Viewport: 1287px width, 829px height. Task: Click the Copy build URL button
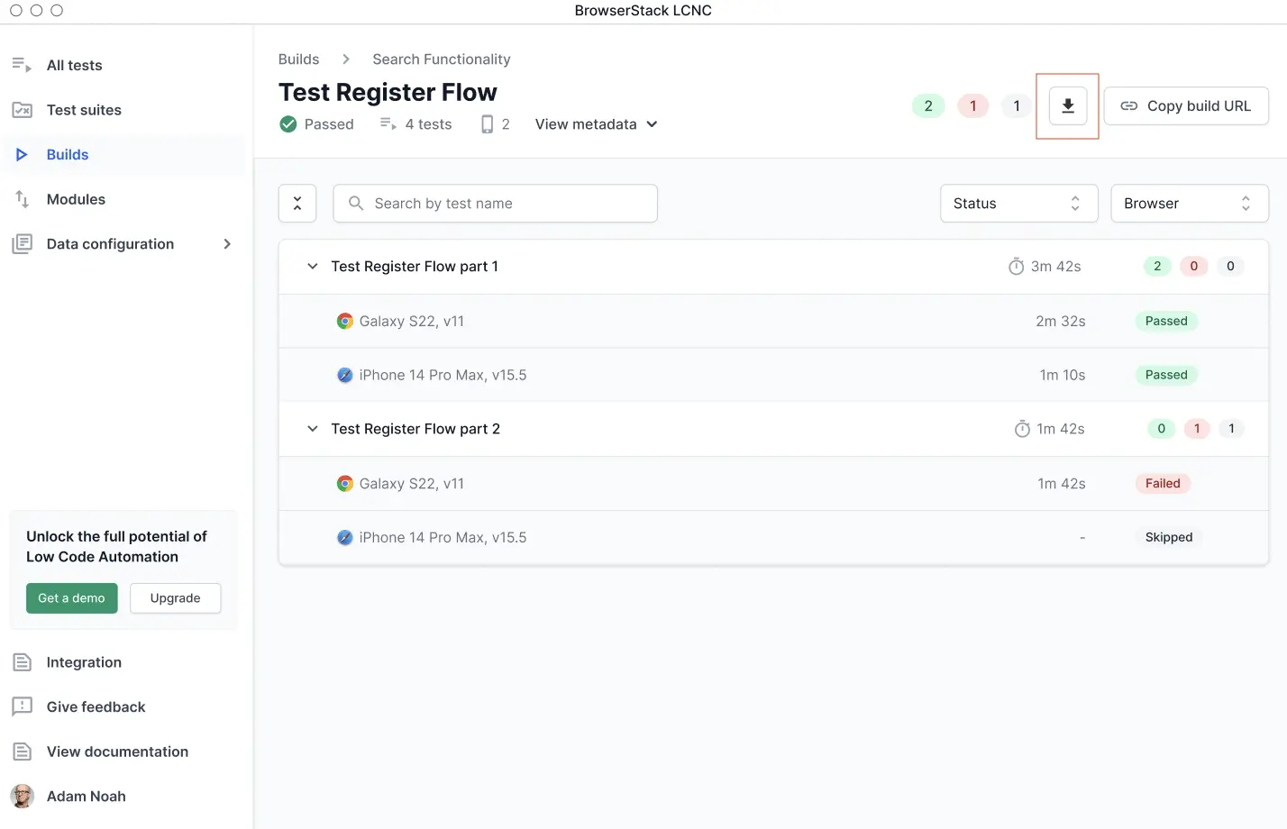tap(1185, 106)
